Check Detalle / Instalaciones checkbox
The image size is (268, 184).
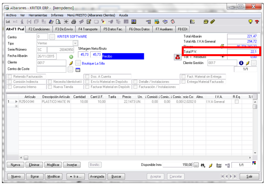click(x=135, y=82)
